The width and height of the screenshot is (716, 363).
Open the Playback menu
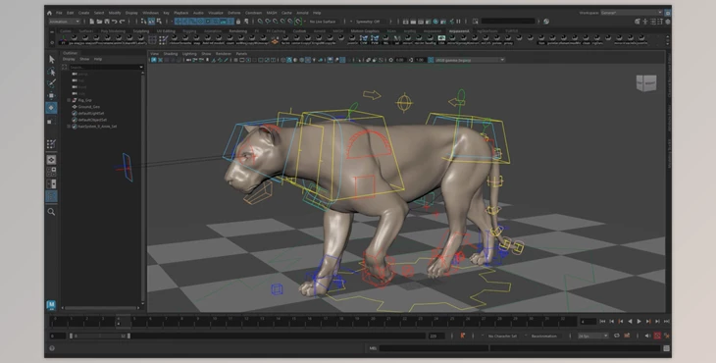click(x=180, y=13)
